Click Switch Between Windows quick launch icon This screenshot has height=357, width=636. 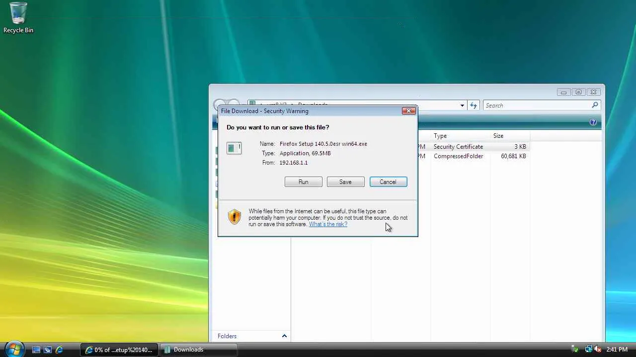pos(48,350)
